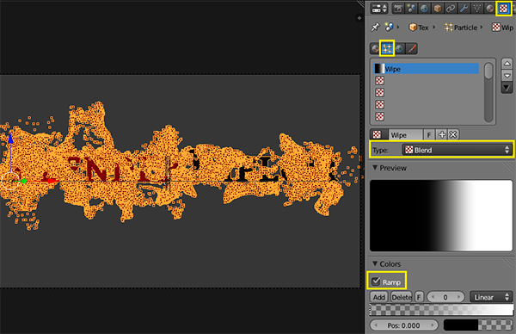Disable the Ramp checkbox

tap(376, 281)
